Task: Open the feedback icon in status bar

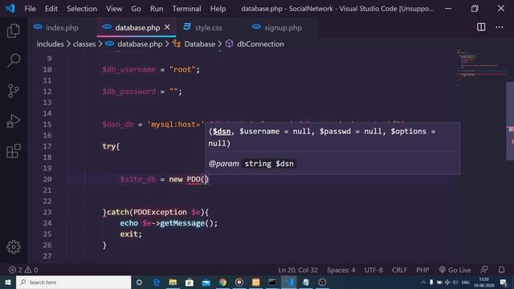Action: 484,270
